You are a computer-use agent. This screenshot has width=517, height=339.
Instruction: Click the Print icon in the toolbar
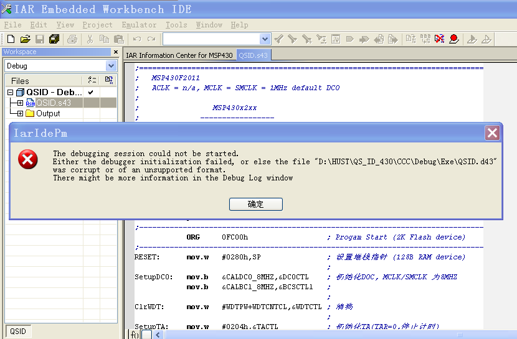(72, 39)
